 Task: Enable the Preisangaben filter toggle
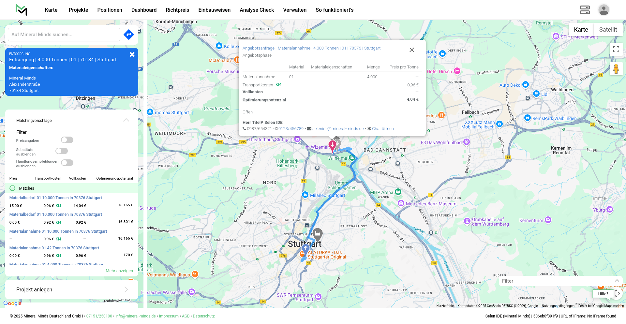[x=67, y=140]
